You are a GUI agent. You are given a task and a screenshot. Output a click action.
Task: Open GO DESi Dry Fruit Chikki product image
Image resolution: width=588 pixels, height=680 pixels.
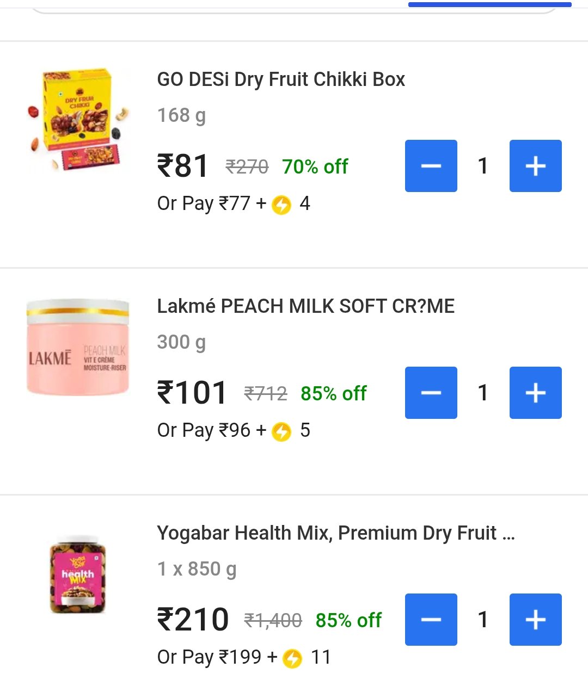tap(78, 119)
